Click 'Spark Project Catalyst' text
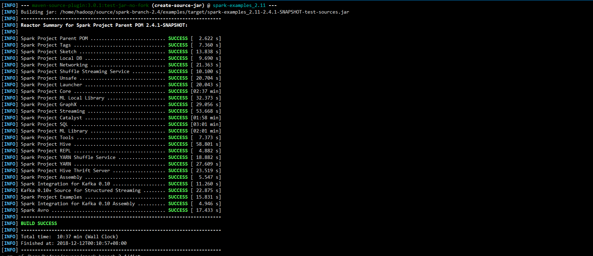 (x=51, y=118)
